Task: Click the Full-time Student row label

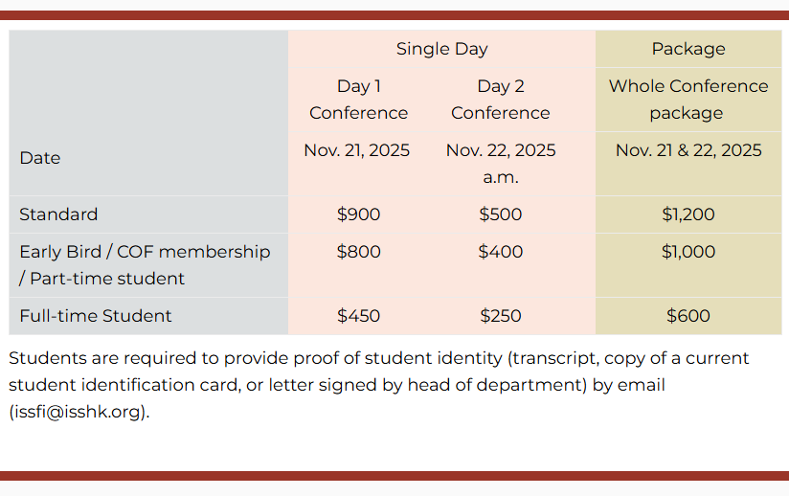Action: tap(96, 316)
